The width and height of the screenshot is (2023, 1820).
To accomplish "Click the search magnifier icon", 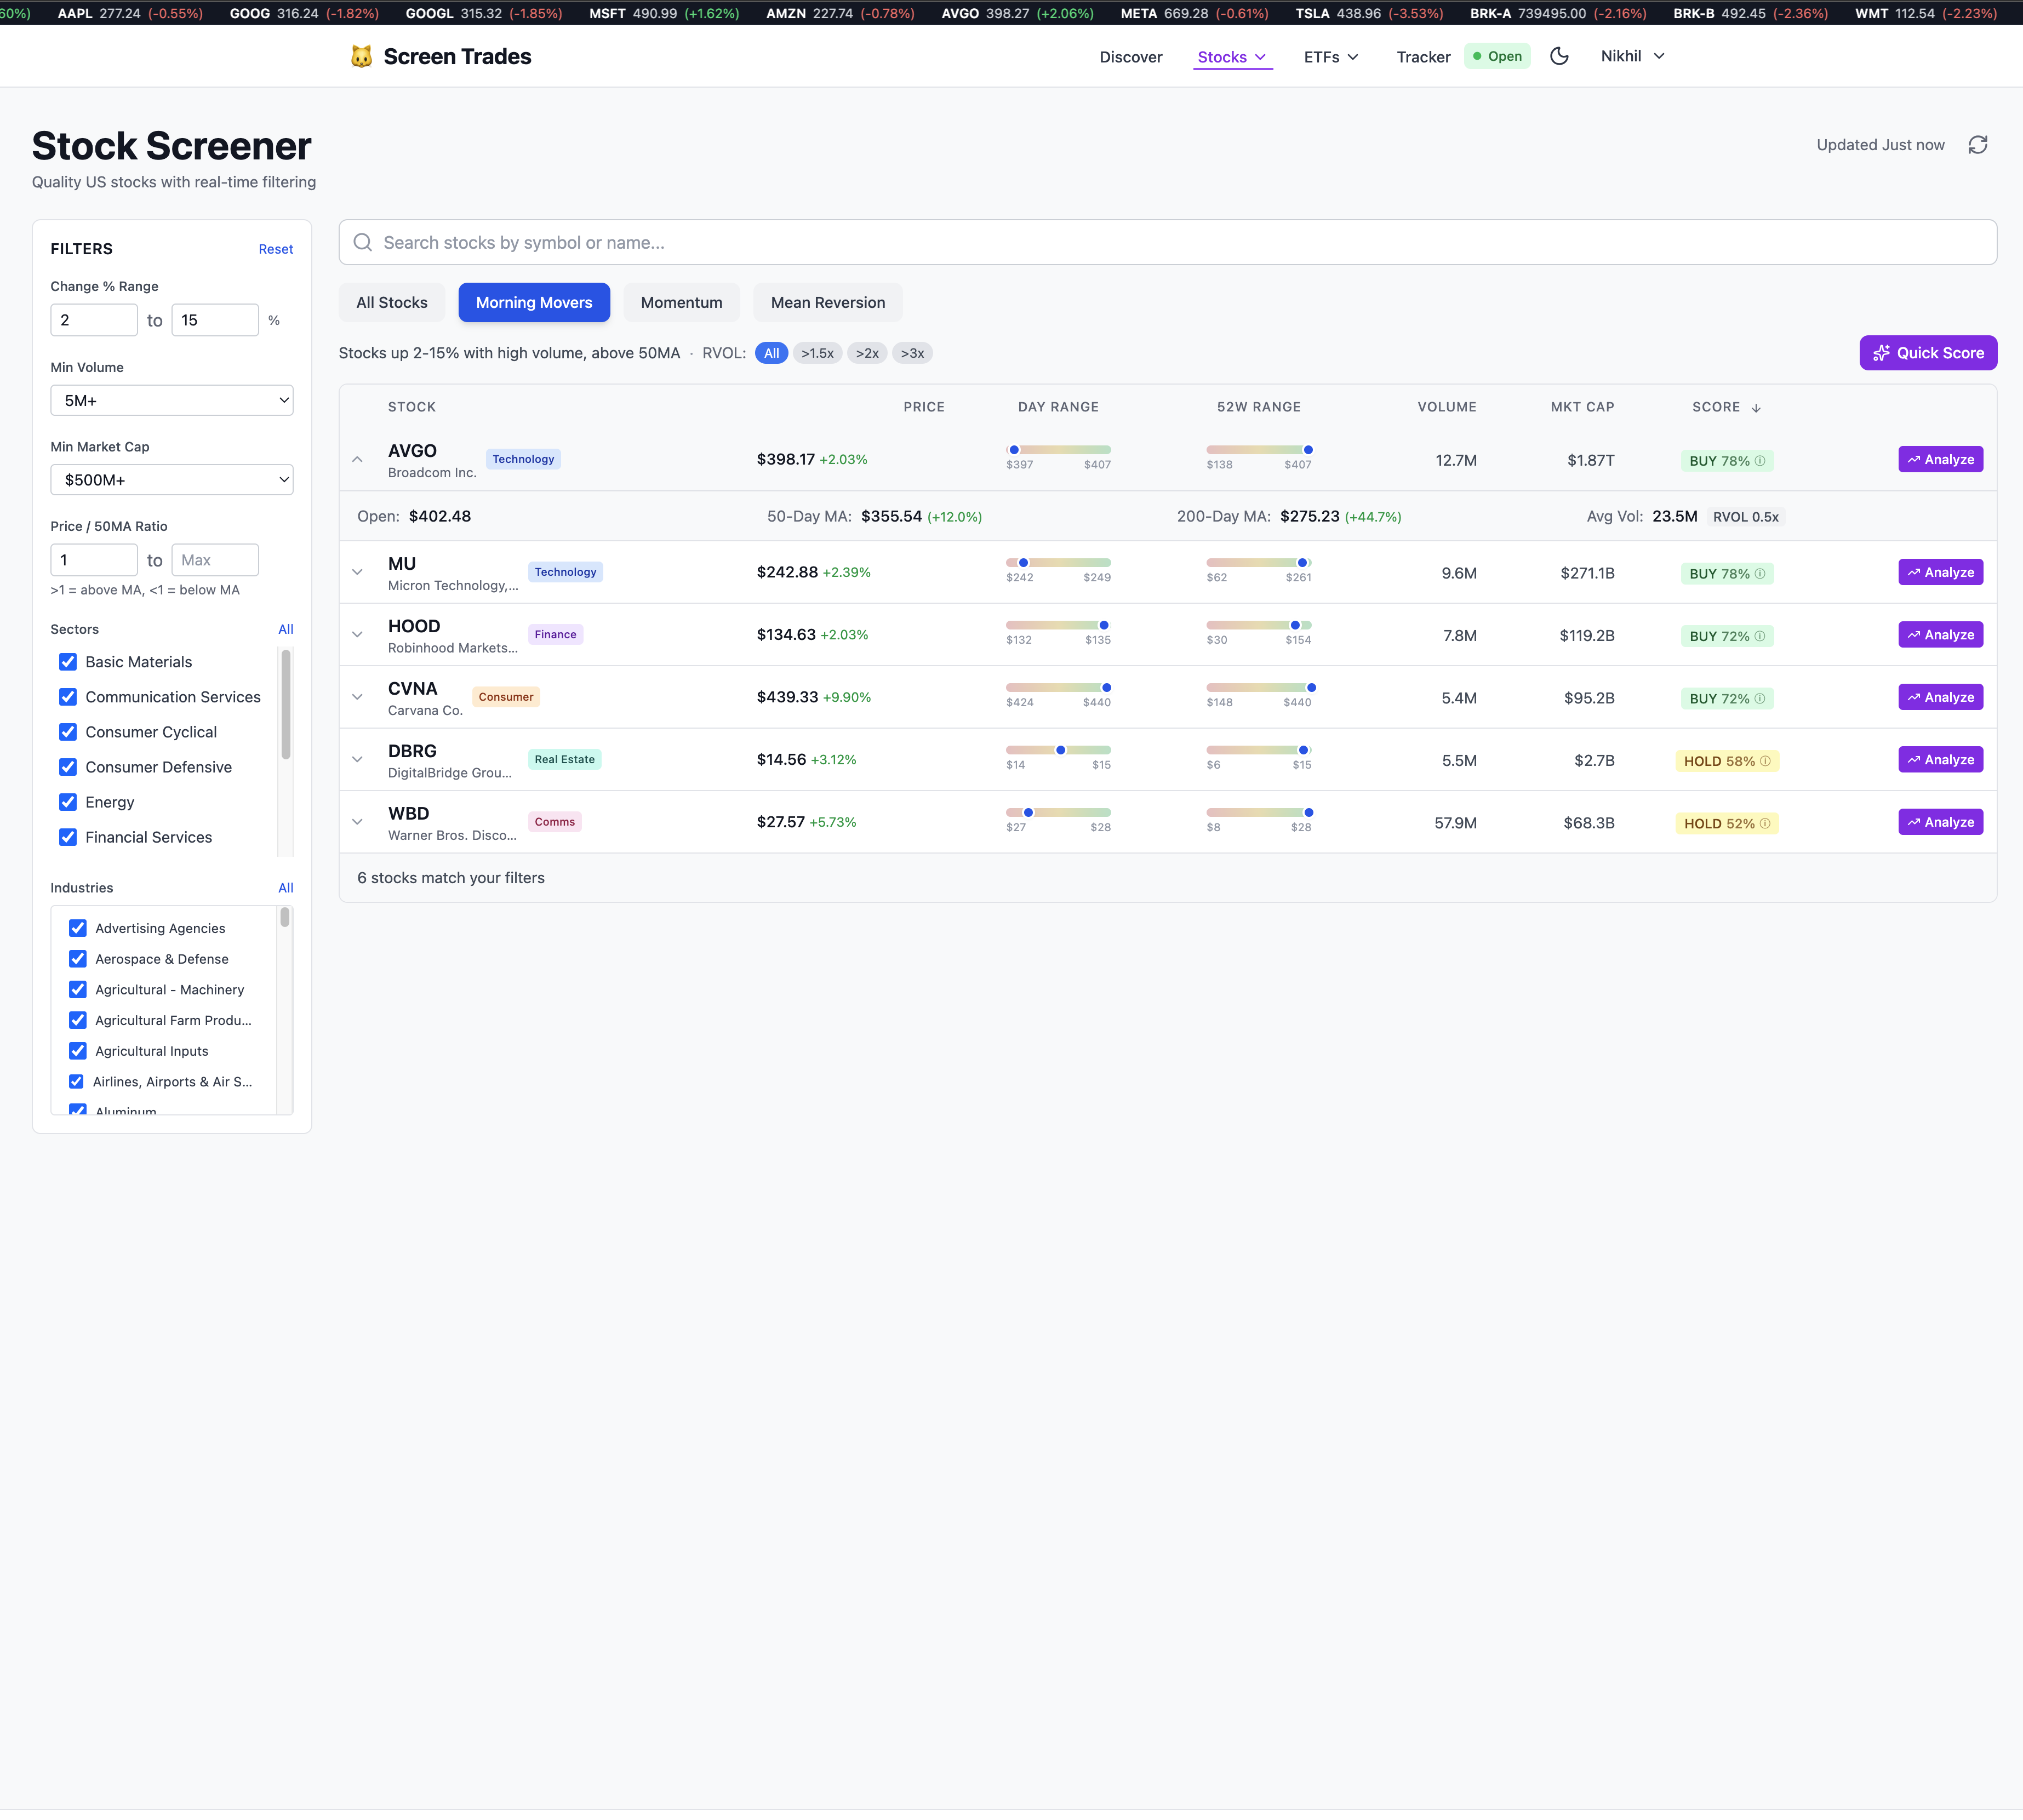I will 363,242.
